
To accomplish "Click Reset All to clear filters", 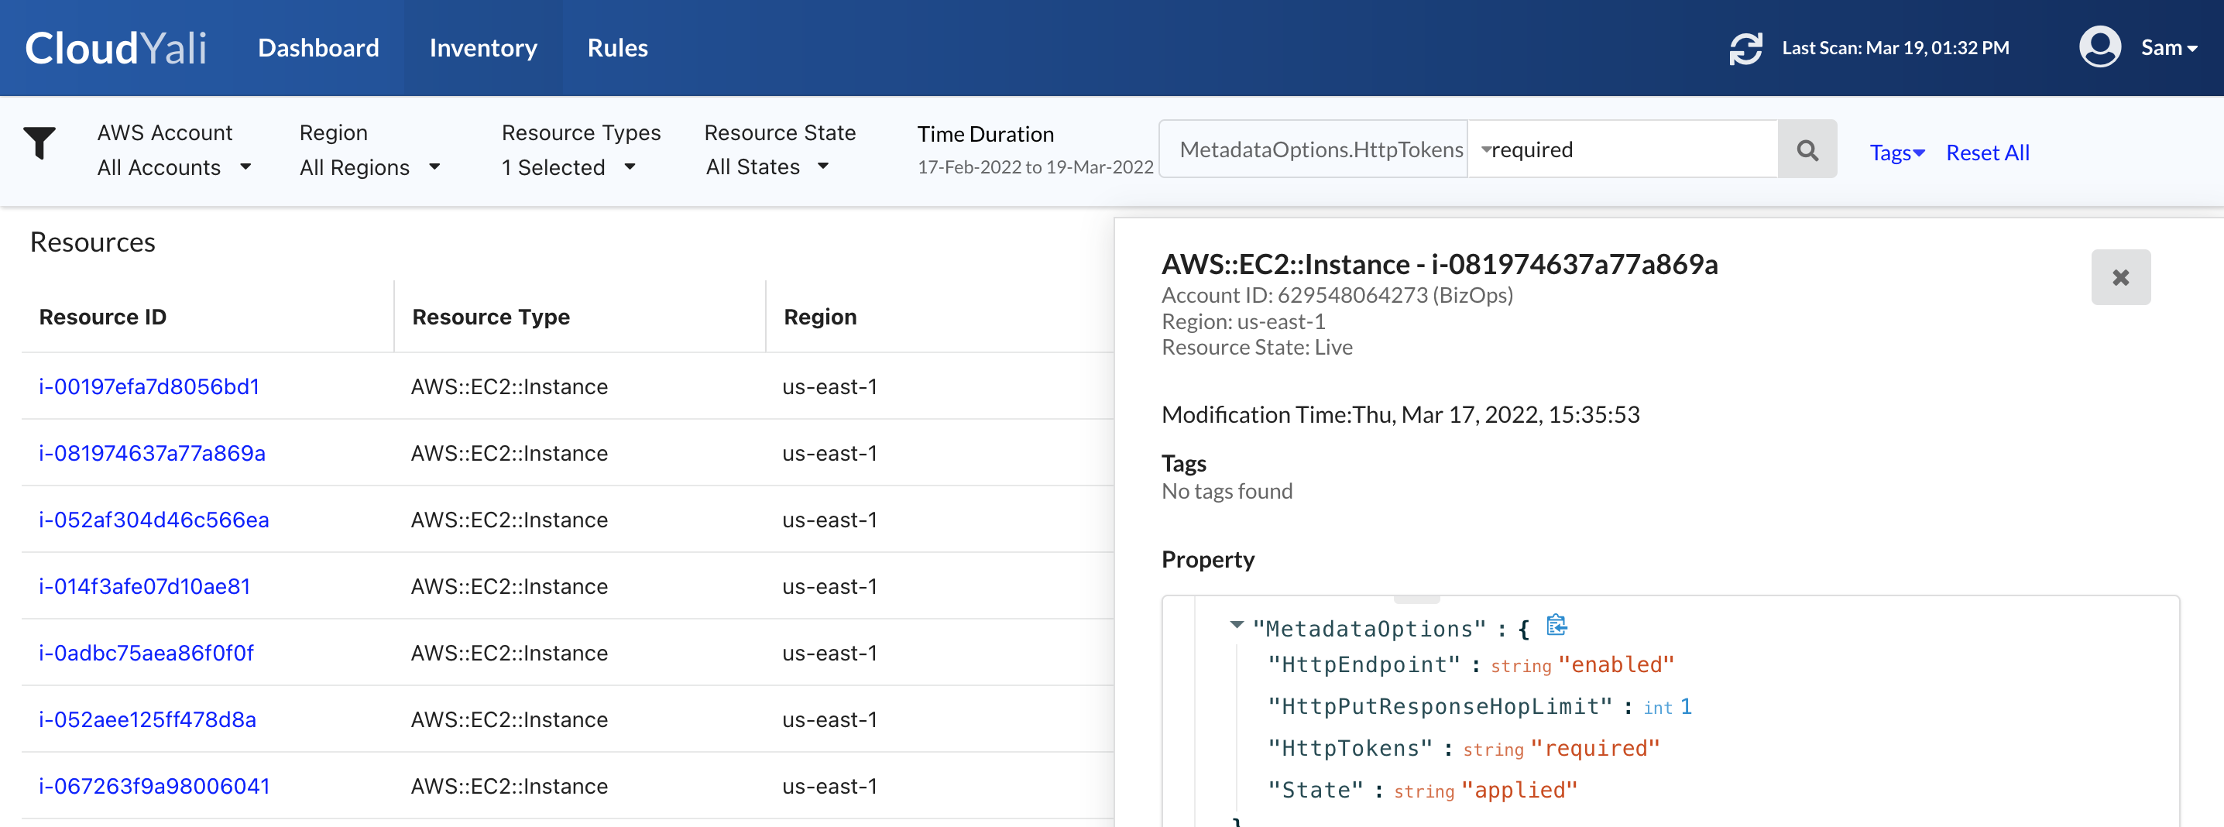I will [1988, 152].
